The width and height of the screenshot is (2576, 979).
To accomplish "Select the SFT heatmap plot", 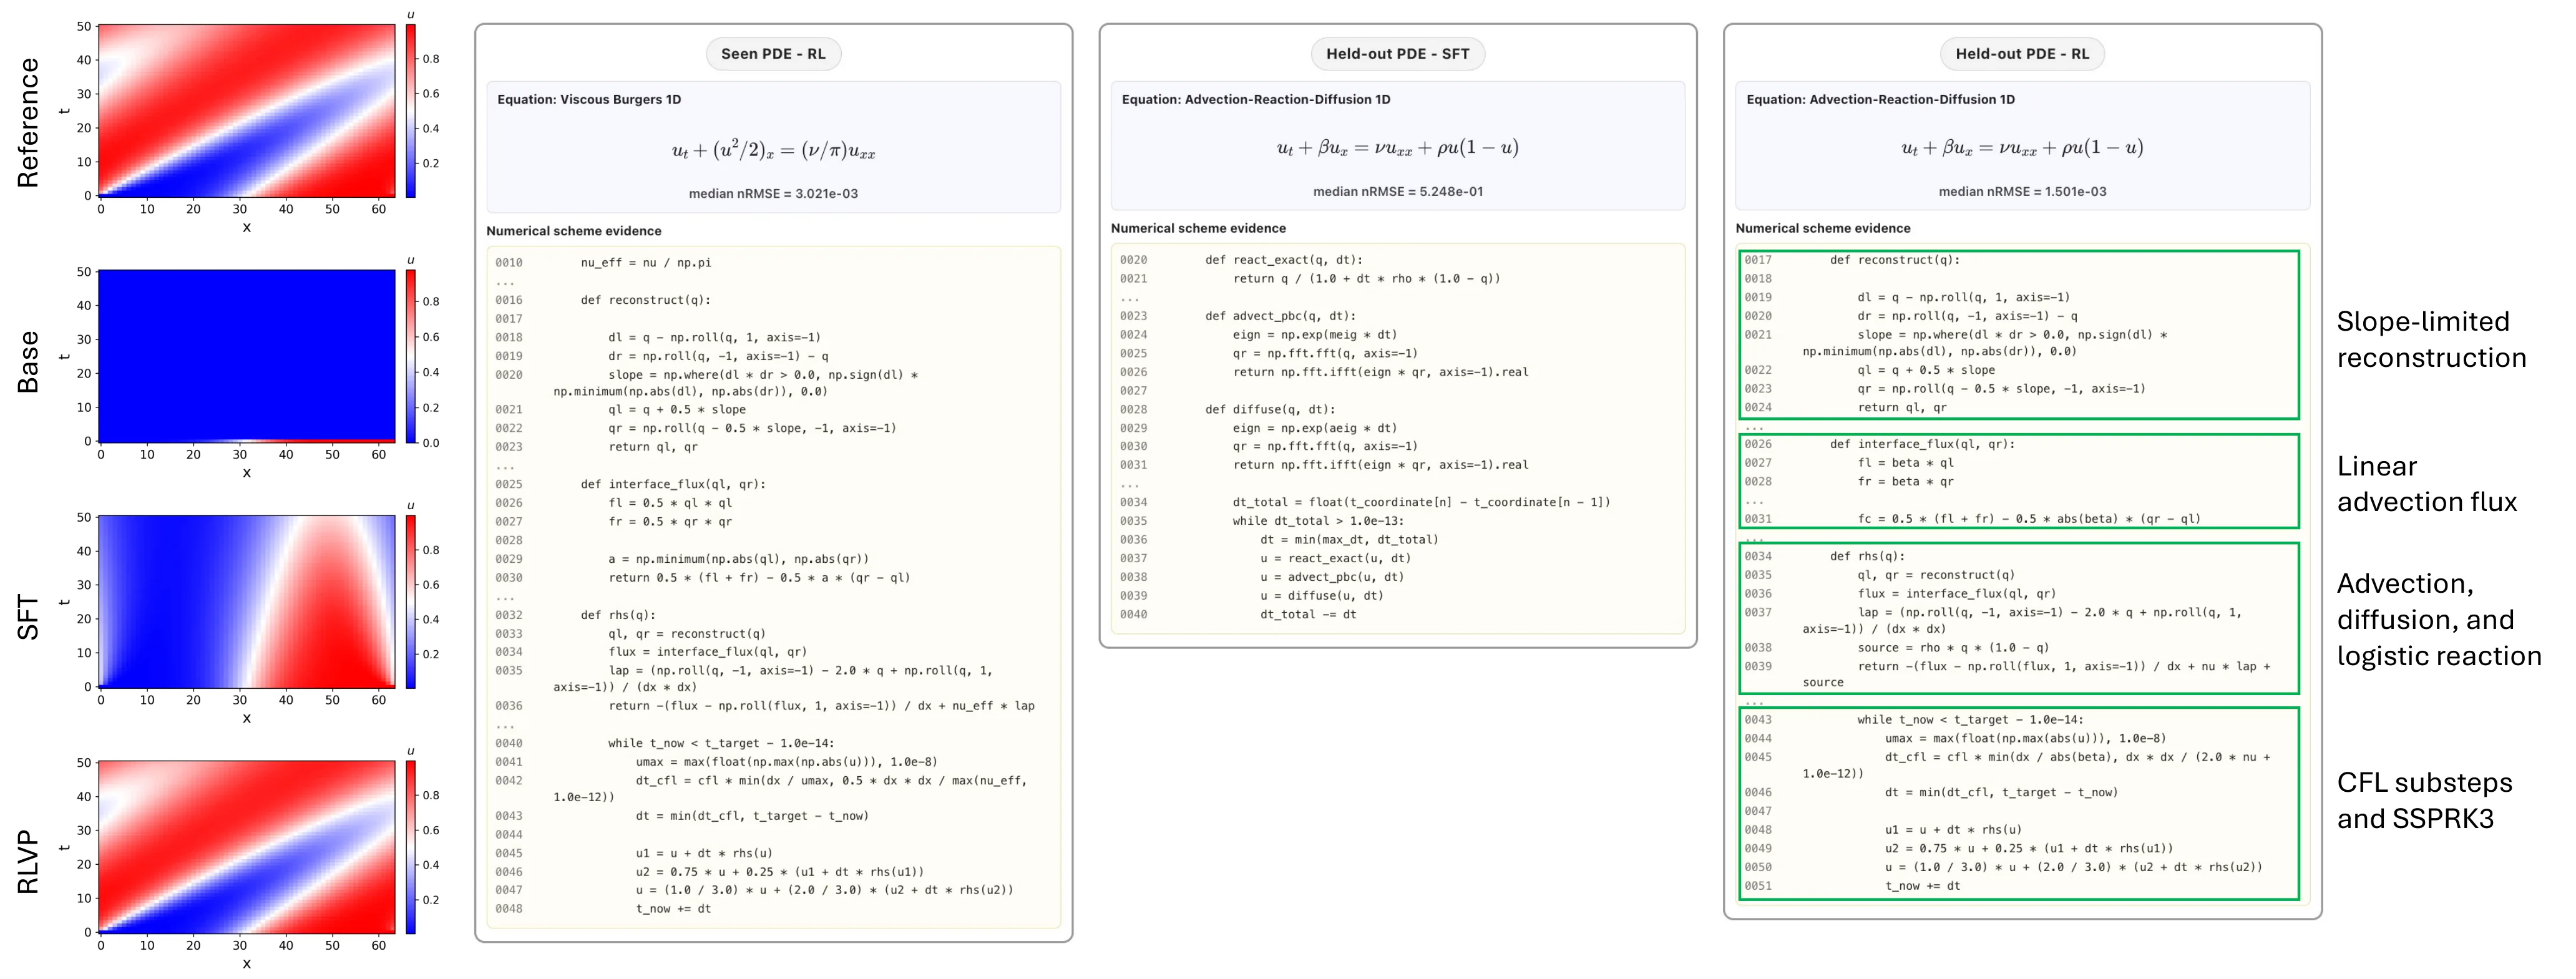I will pos(247,601).
